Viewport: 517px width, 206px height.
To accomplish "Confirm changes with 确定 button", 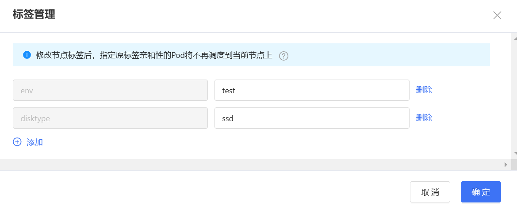I will point(481,192).
